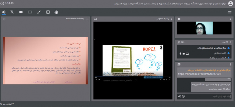
Task: Toggle the speaker audio icon
Action: 4,12
